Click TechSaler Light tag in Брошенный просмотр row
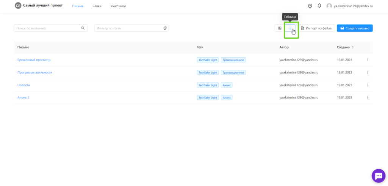This screenshot has width=388, height=186. coord(208,60)
